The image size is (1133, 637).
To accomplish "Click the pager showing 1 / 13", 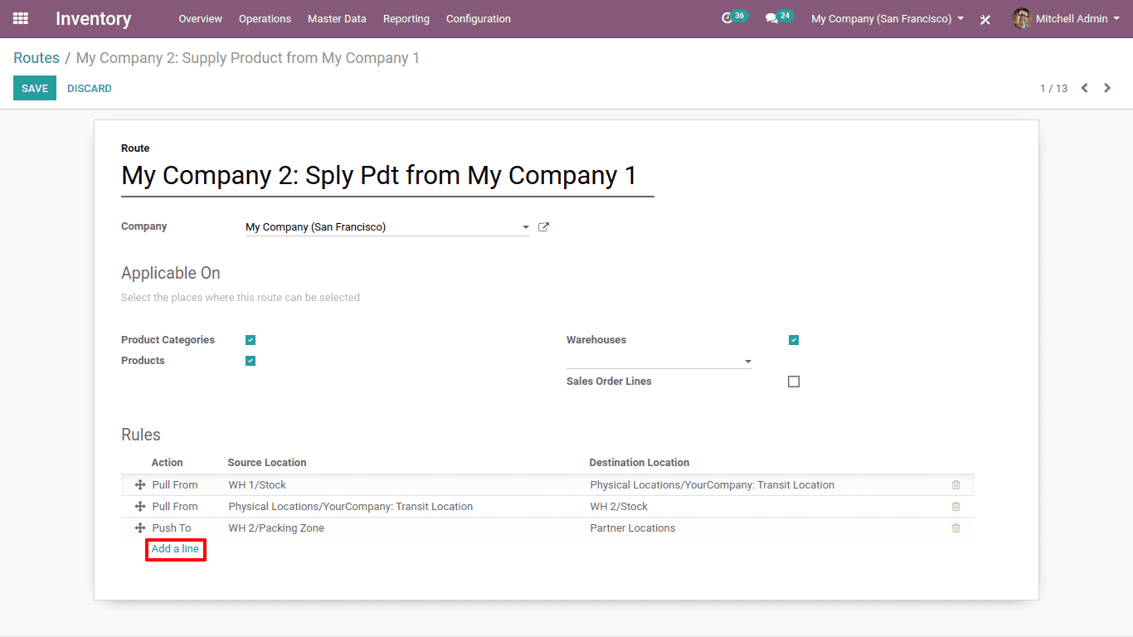I will click(1054, 88).
